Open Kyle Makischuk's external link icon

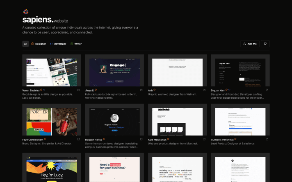point(204,139)
